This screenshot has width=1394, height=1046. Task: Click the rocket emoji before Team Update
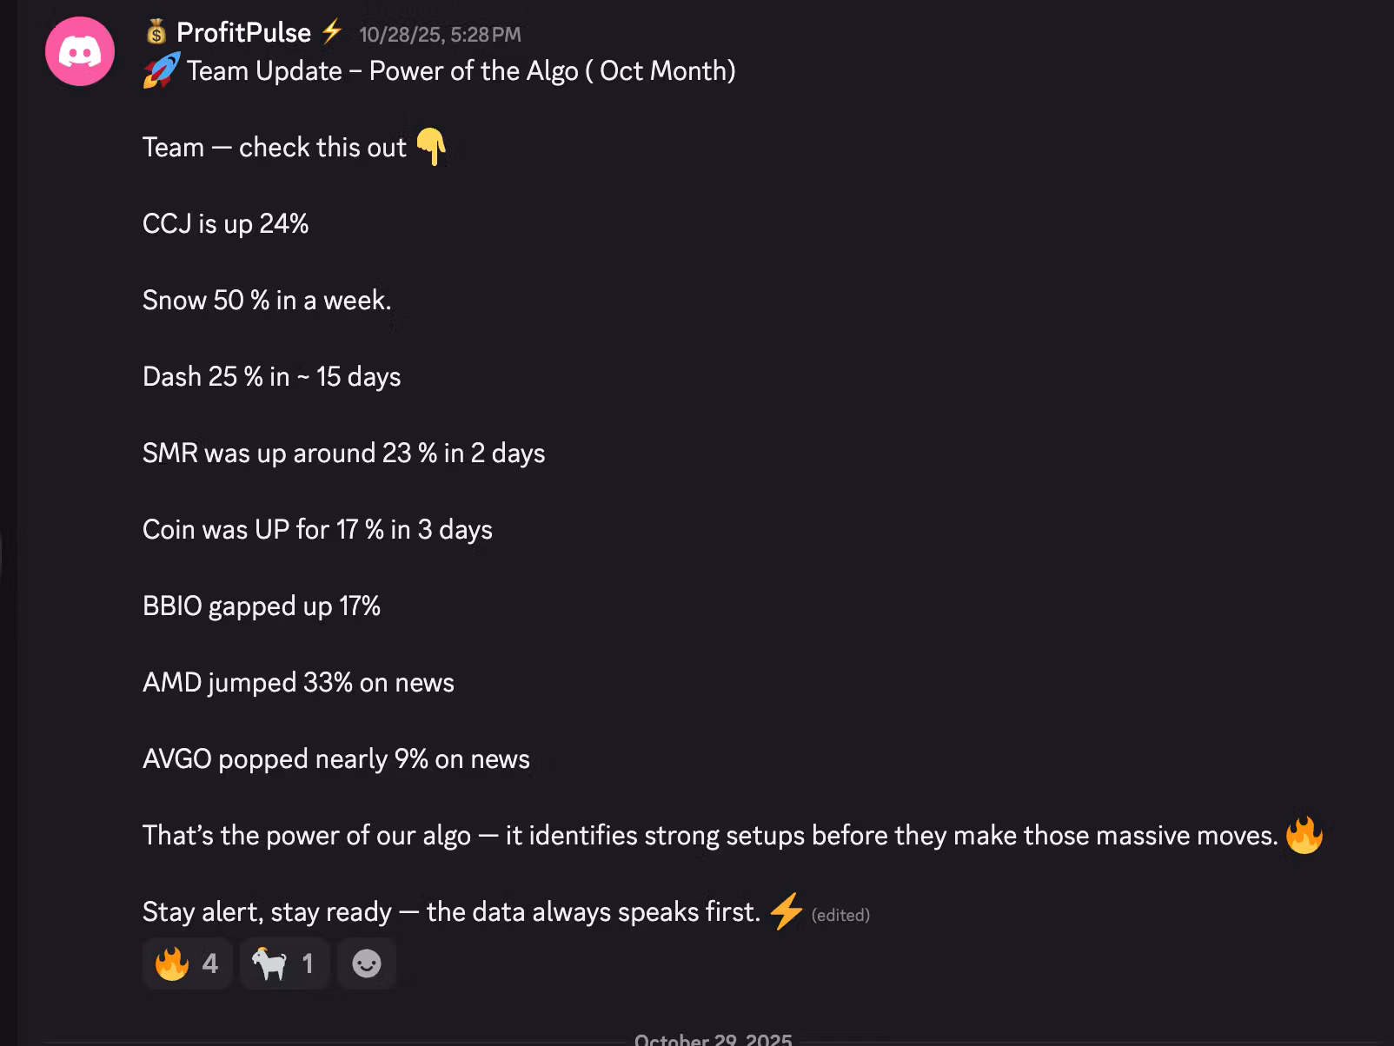tap(162, 70)
